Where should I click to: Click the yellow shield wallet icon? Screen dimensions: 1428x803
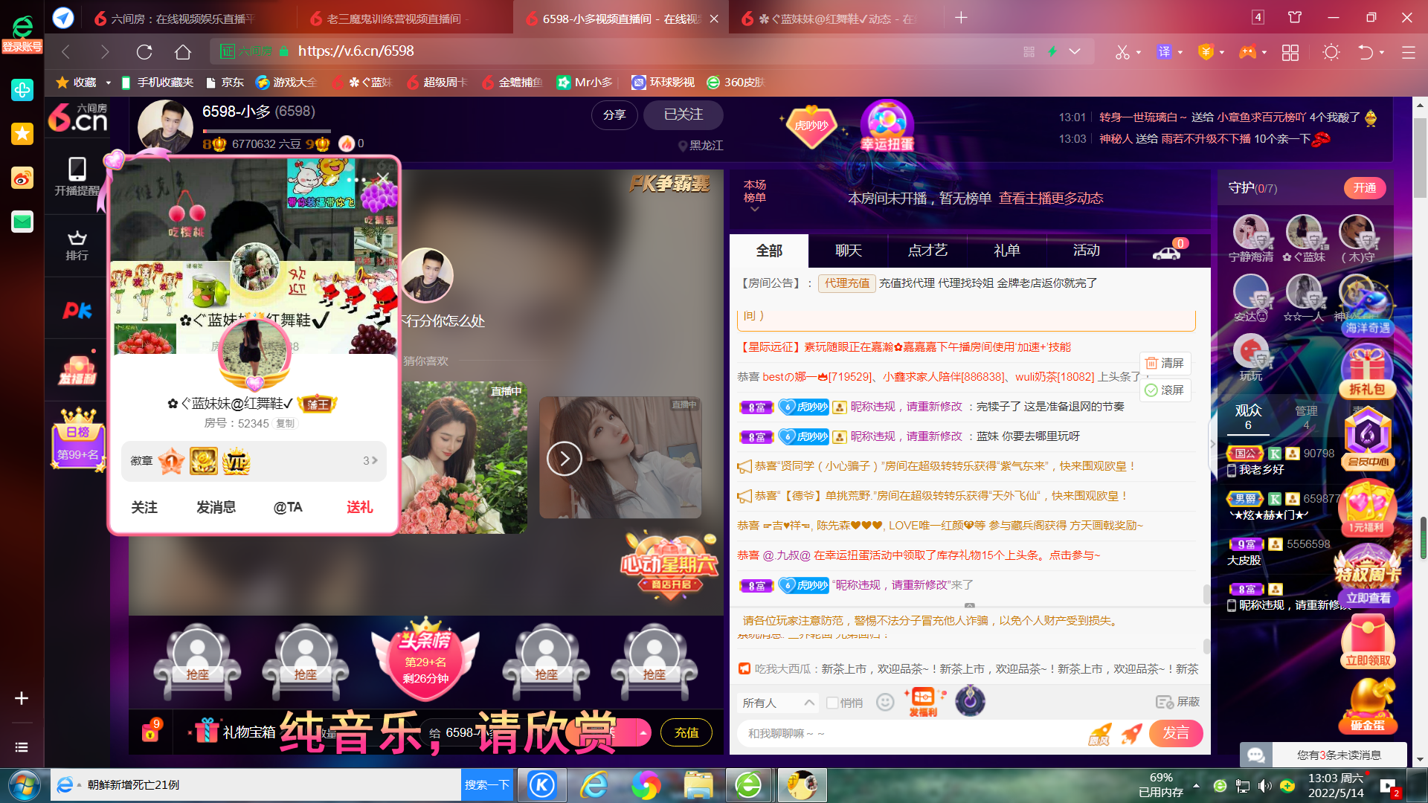[1206, 52]
